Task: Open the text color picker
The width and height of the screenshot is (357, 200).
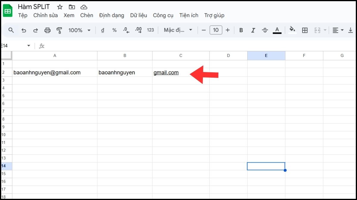Action: click(x=277, y=30)
